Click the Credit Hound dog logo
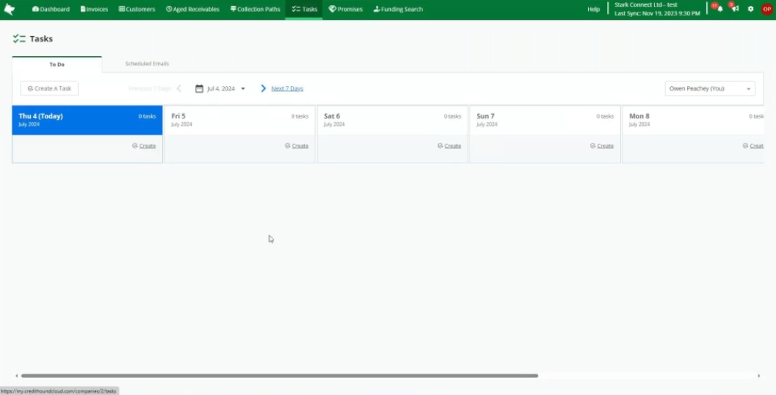This screenshot has height=395, width=776. 10,9
